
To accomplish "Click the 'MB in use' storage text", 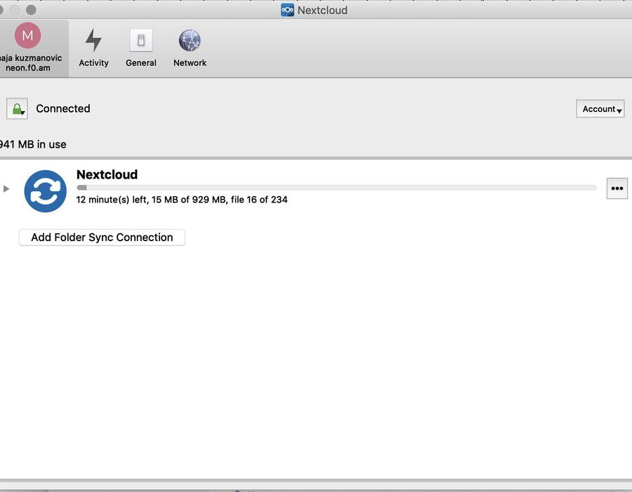I will [32, 144].
